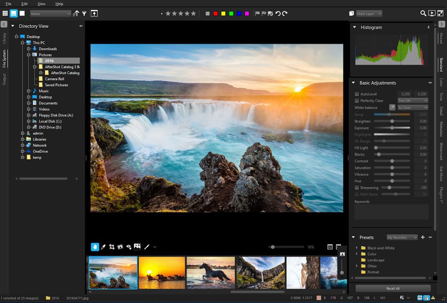Apply the red color label
Image resolution: width=447 pixels, height=303 pixels.
pyautogui.click(x=216, y=14)
